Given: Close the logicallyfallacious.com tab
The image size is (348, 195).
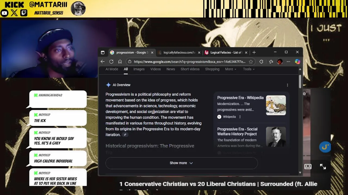Looking at the screenshot, I should (x=199, y=53).
